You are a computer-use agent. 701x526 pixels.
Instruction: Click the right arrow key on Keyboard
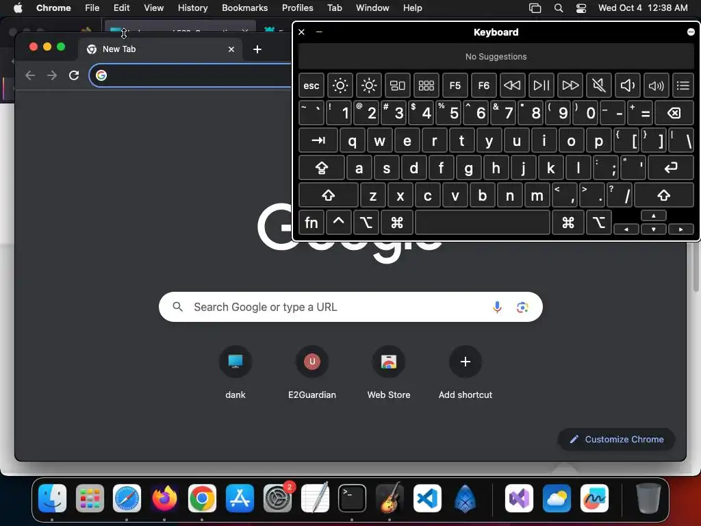(681, 229)
